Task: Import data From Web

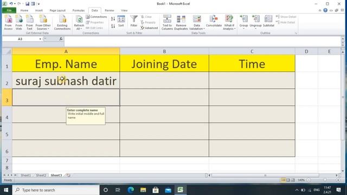Action: pos(19,22)
